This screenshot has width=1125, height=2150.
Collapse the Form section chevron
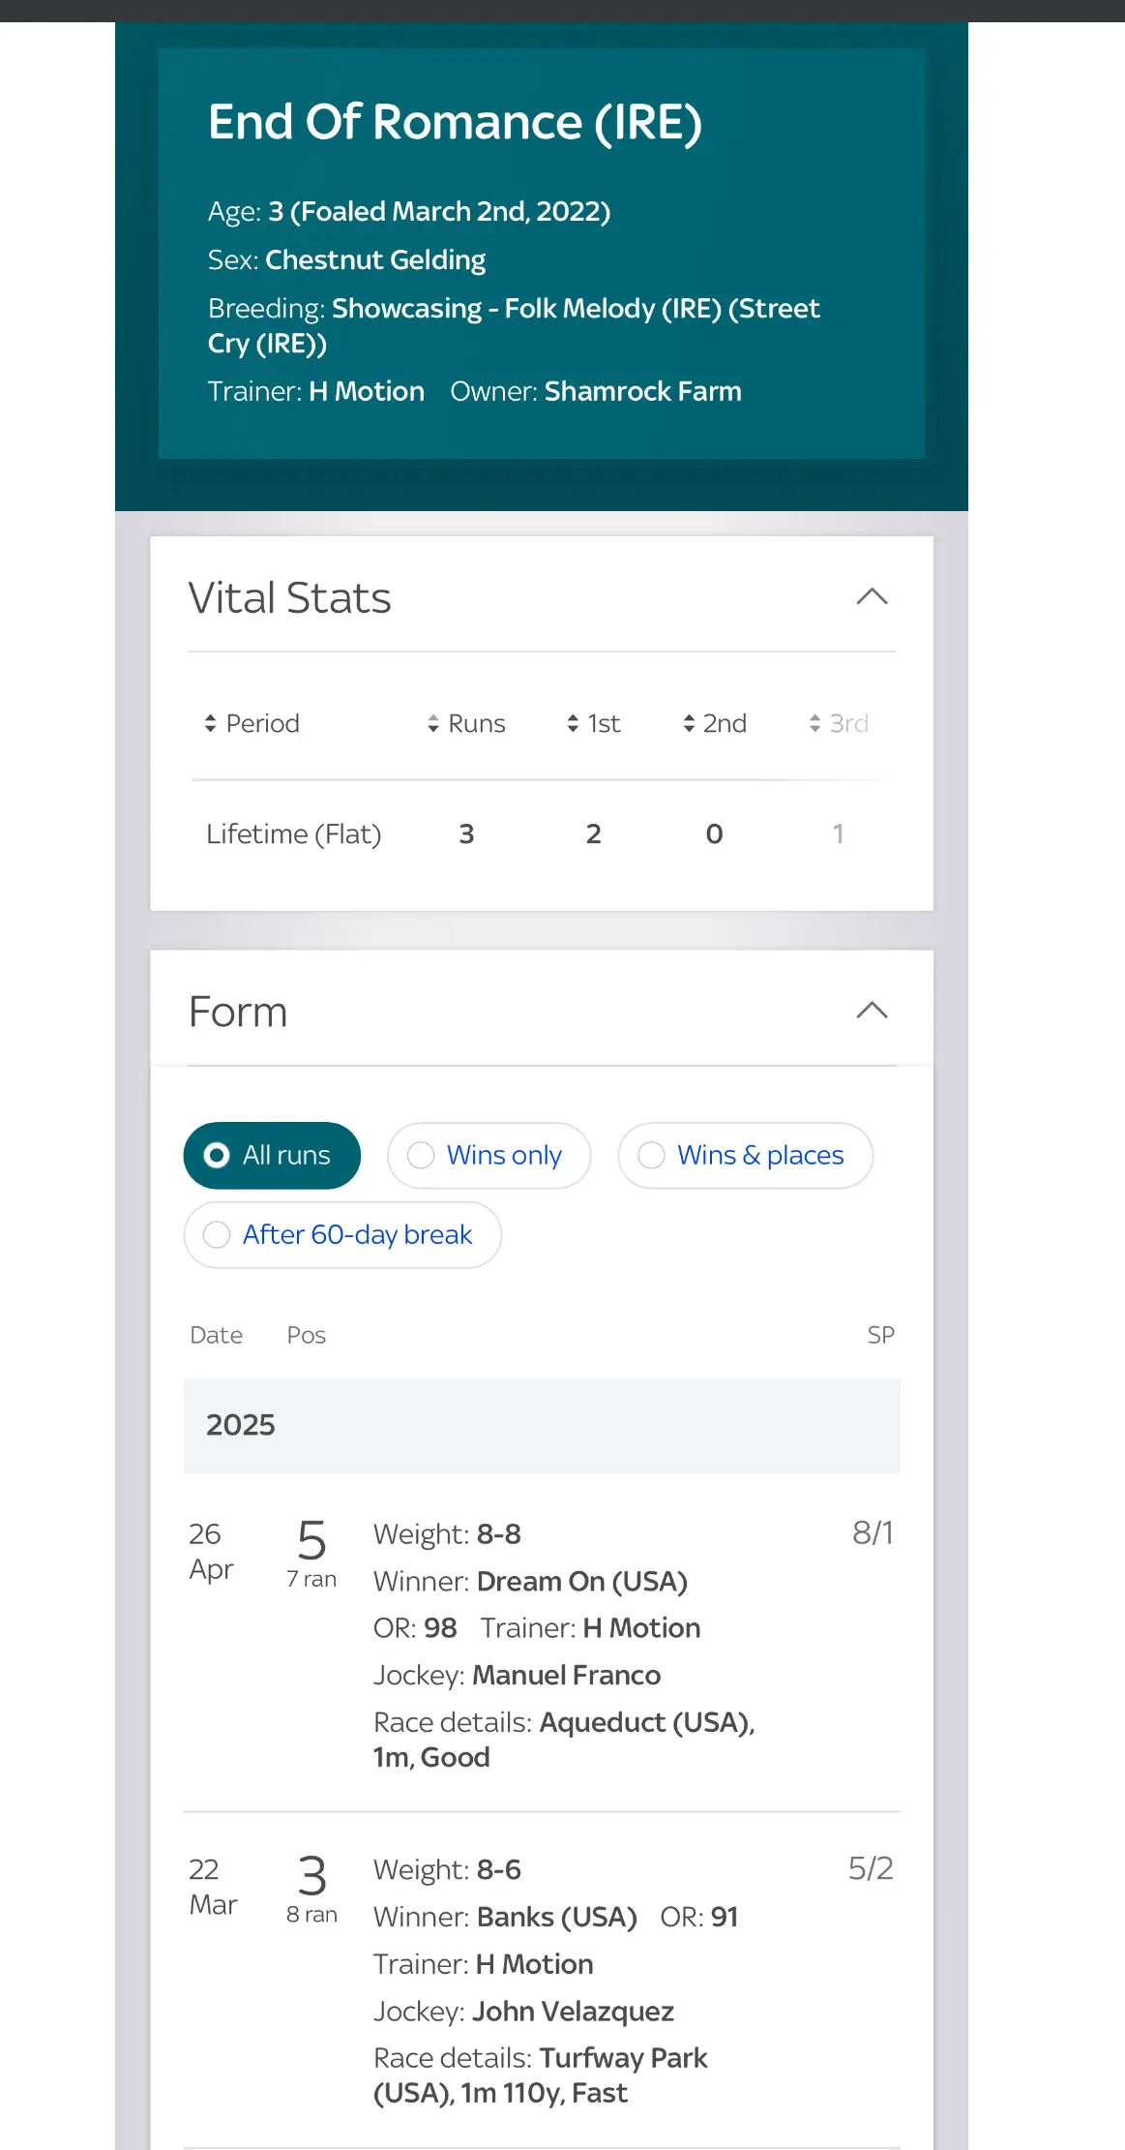872,1011
